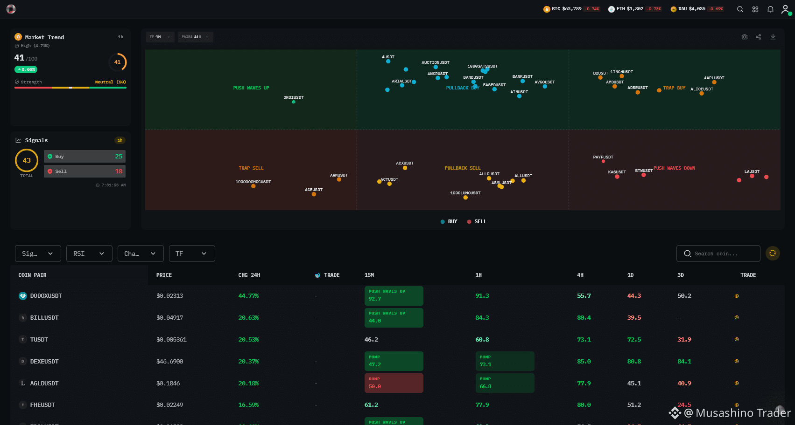The height and width of the screenshot is (425, 795).
Task: Click the ETH coin icon in ticker
Action: point(611,9)
